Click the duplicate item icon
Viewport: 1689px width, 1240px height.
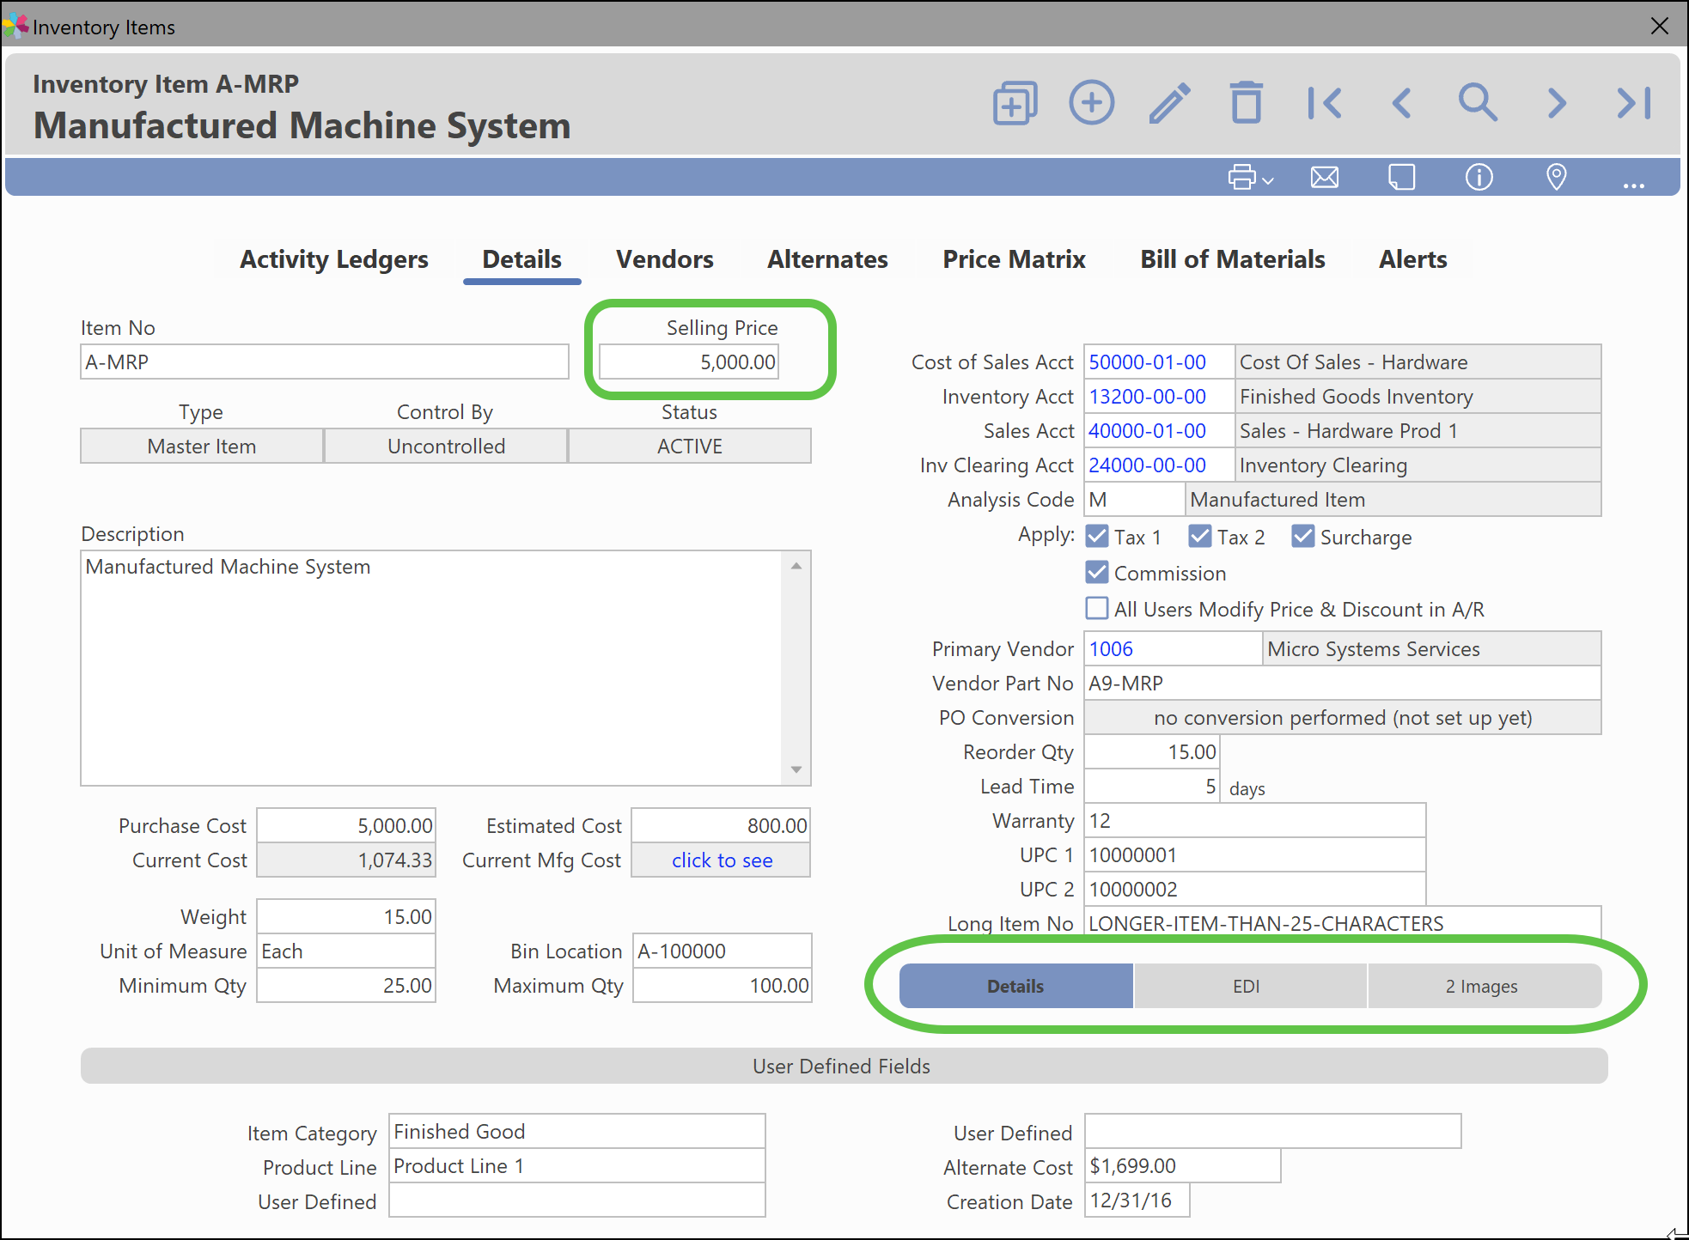(1015, 103)
